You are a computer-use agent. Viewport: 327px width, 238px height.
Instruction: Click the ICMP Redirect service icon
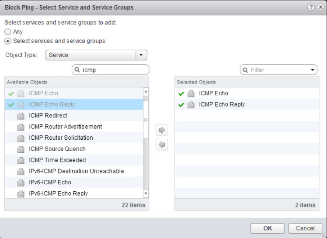click(21, 116)
